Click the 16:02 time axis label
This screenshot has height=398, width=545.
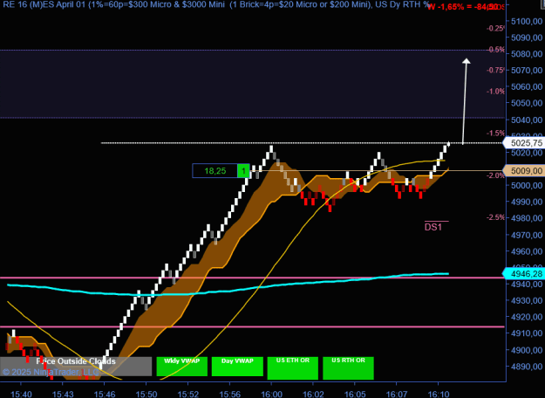tap(313, 394)
